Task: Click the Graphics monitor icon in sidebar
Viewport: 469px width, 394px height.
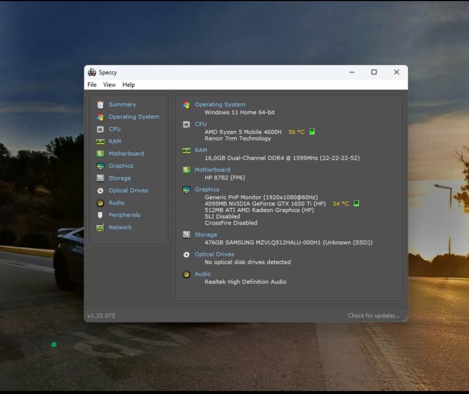Action: [100, 166]
